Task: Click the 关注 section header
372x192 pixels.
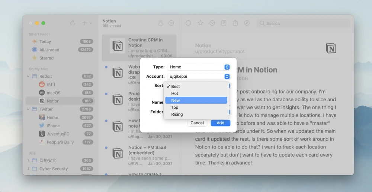Action: tap(32, 153)
